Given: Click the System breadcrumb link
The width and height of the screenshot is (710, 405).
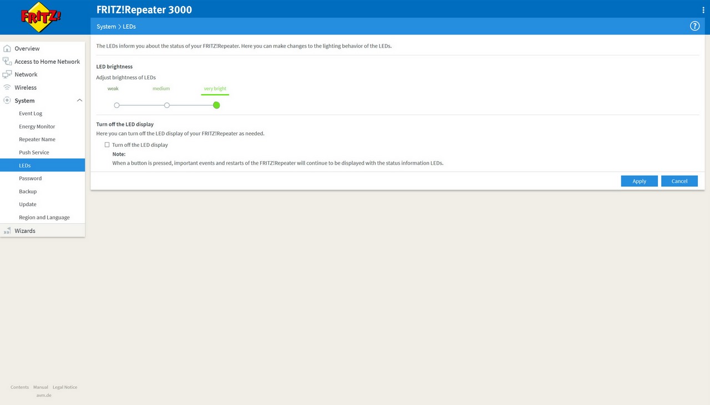Looking at the screenshot, I should click(106, 27).
